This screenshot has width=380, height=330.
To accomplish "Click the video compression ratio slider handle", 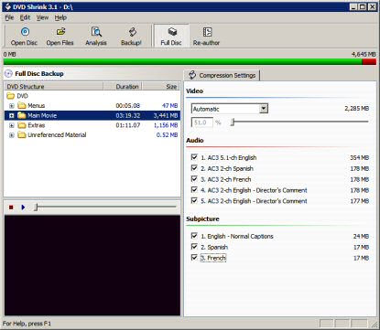I will pyautogui.click(x=233, y=122).
